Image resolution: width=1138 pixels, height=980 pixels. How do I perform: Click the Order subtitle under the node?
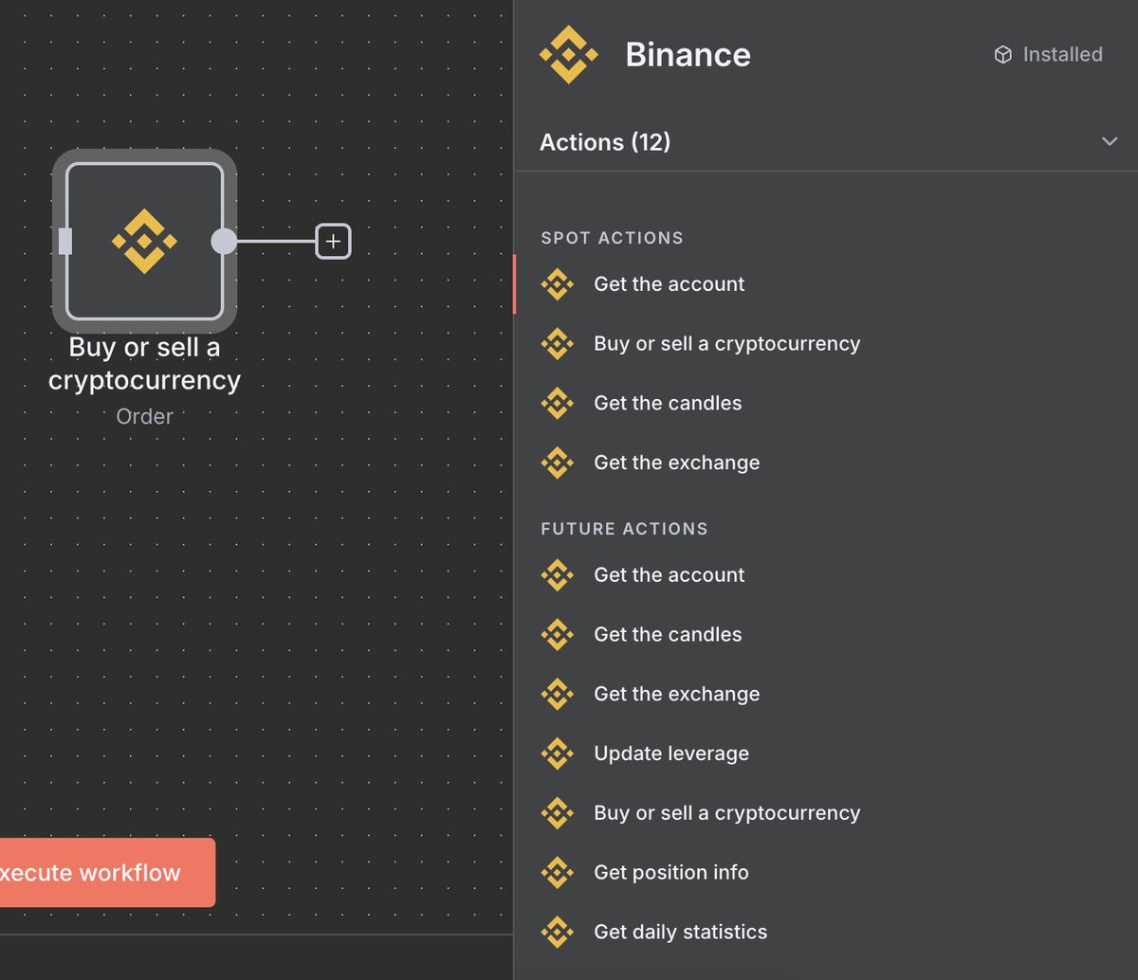144,417
